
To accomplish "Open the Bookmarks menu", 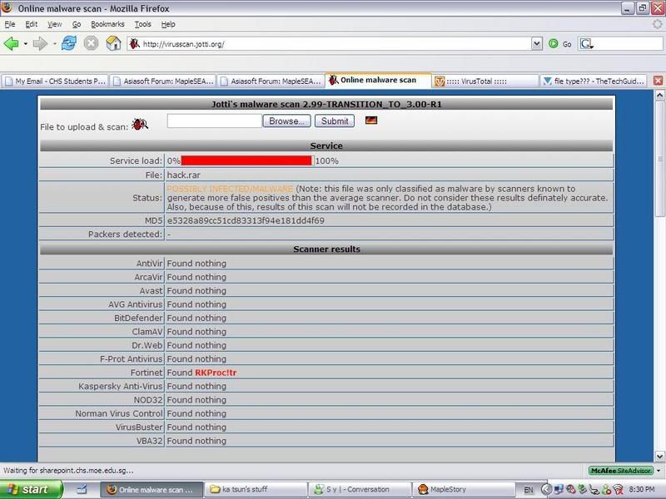I will click(107, 24).
